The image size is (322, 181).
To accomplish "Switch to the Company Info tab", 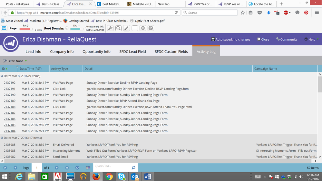I will [x=62, y=52].
